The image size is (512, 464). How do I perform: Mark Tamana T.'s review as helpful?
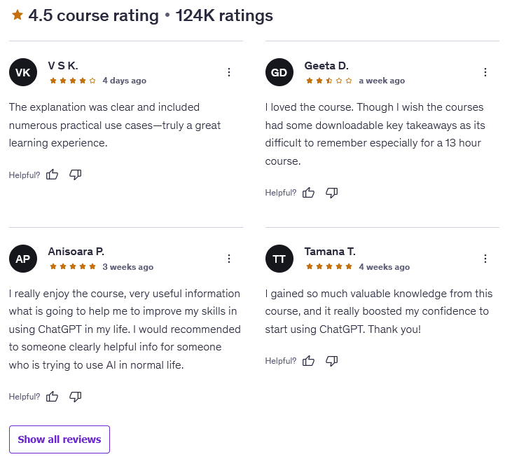308,361
